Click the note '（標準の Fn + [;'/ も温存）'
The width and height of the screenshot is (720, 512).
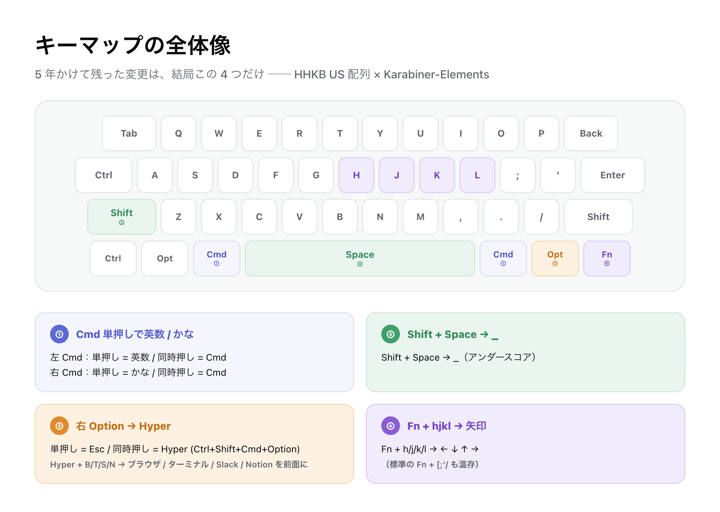(432, 465)
